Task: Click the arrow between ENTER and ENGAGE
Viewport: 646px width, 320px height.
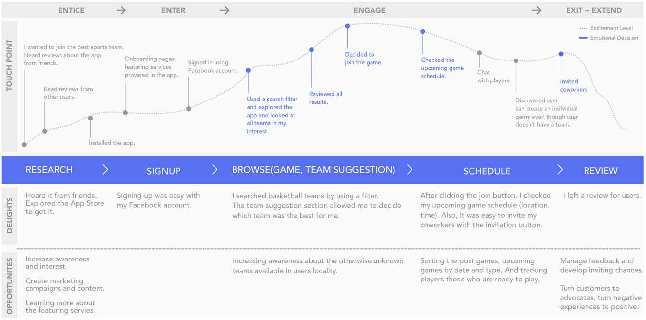Action: click(x=224, y=10)
